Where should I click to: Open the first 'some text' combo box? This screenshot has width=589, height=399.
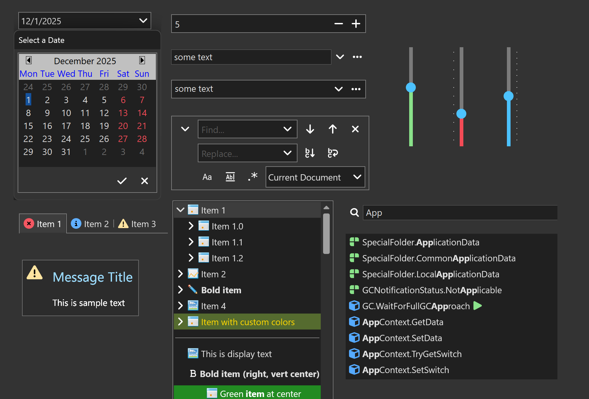click(340, 57)
